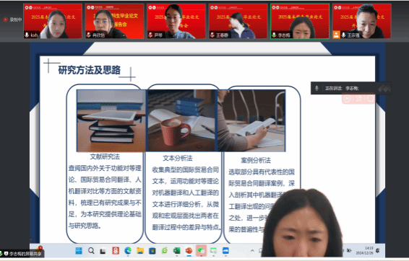Screen dimensions: 409x261
Task: Open Excel from the taskbar
Action: (x=176, y=251)
